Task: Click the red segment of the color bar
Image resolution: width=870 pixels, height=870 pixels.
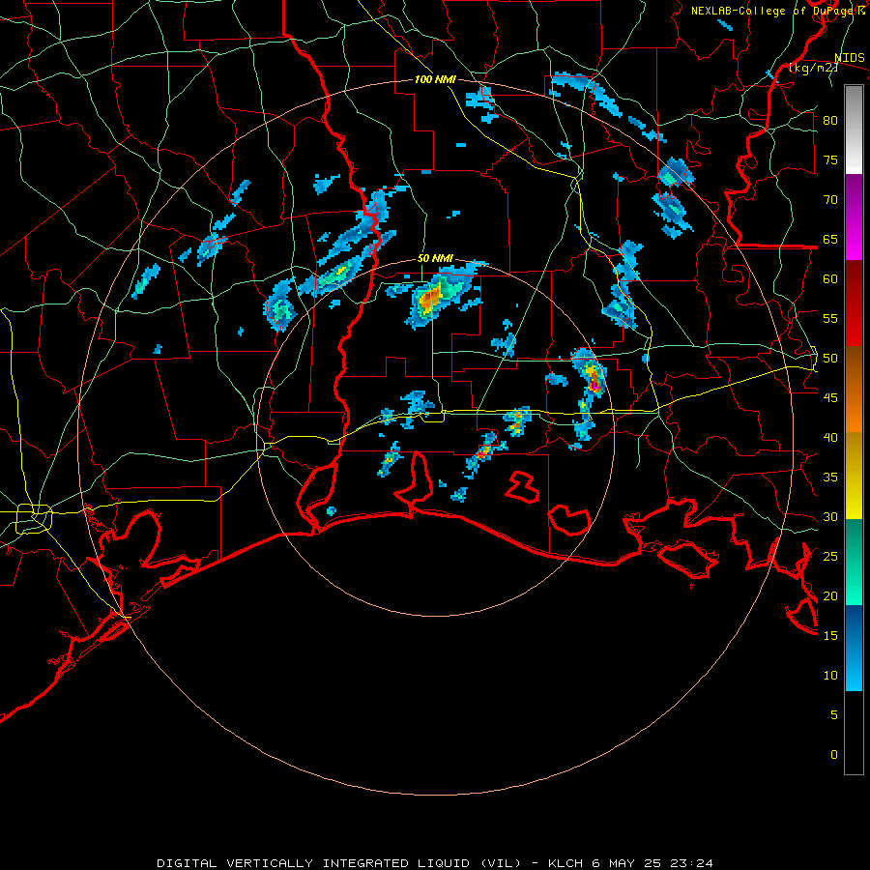Action: [854, 303]
